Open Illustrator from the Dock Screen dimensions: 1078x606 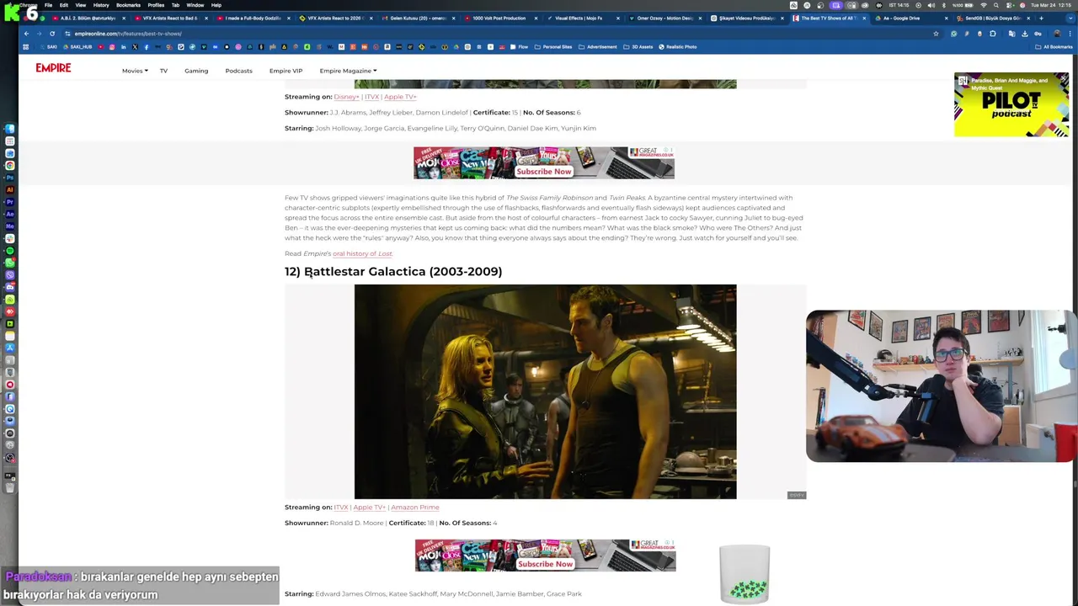tap(10, 189)
